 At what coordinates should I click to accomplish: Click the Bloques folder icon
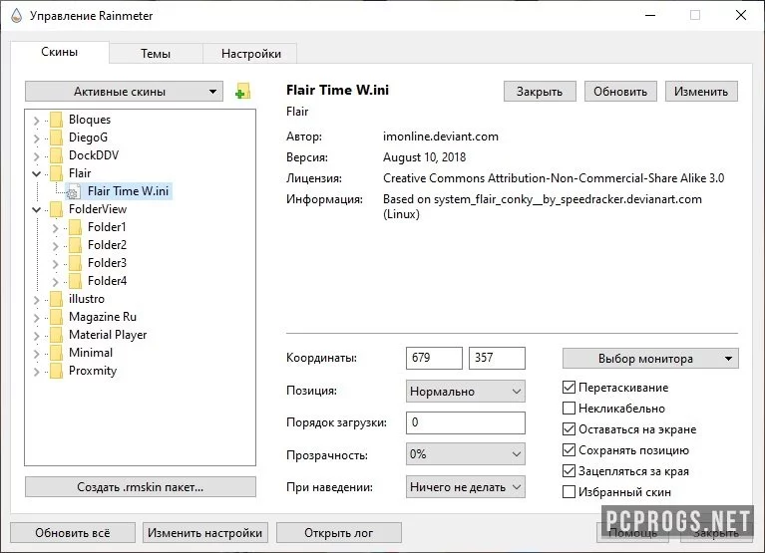pos(57,120)
